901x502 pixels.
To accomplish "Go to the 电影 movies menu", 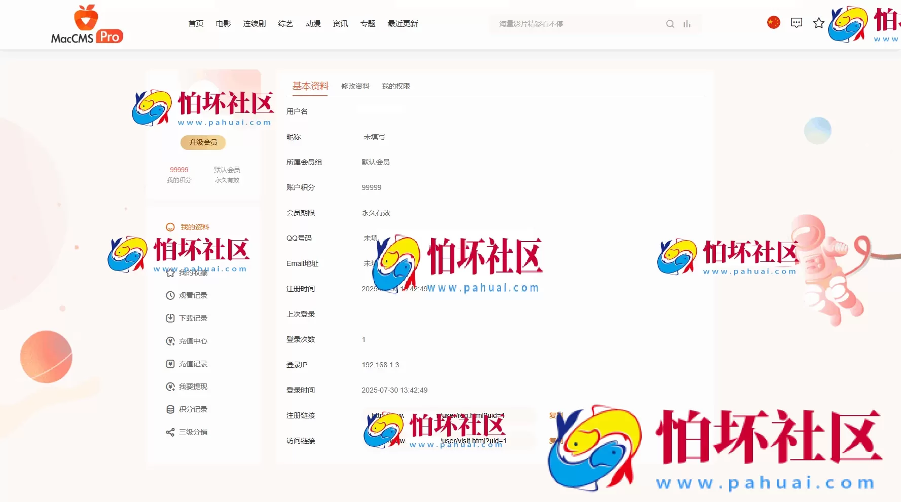I will pyautogui.click(x=223, y=23).
